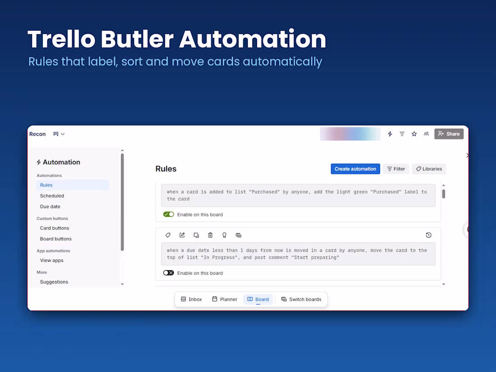The image size is (496, 372).
Task: Open board visibility people icon
Action: [x=427, y=134]
